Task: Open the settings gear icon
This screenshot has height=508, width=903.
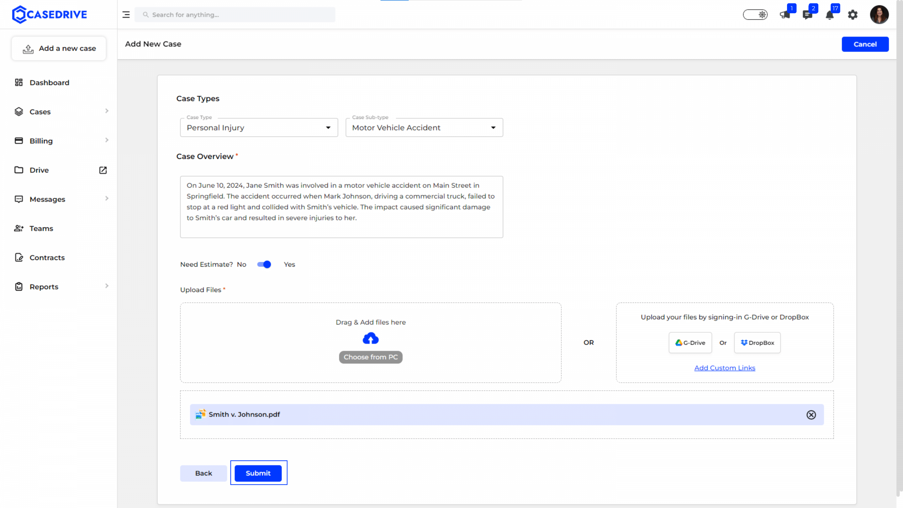Action: tap(853, 15)
